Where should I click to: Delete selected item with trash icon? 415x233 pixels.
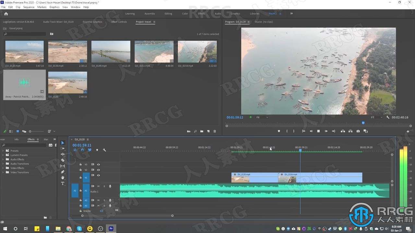215,131
